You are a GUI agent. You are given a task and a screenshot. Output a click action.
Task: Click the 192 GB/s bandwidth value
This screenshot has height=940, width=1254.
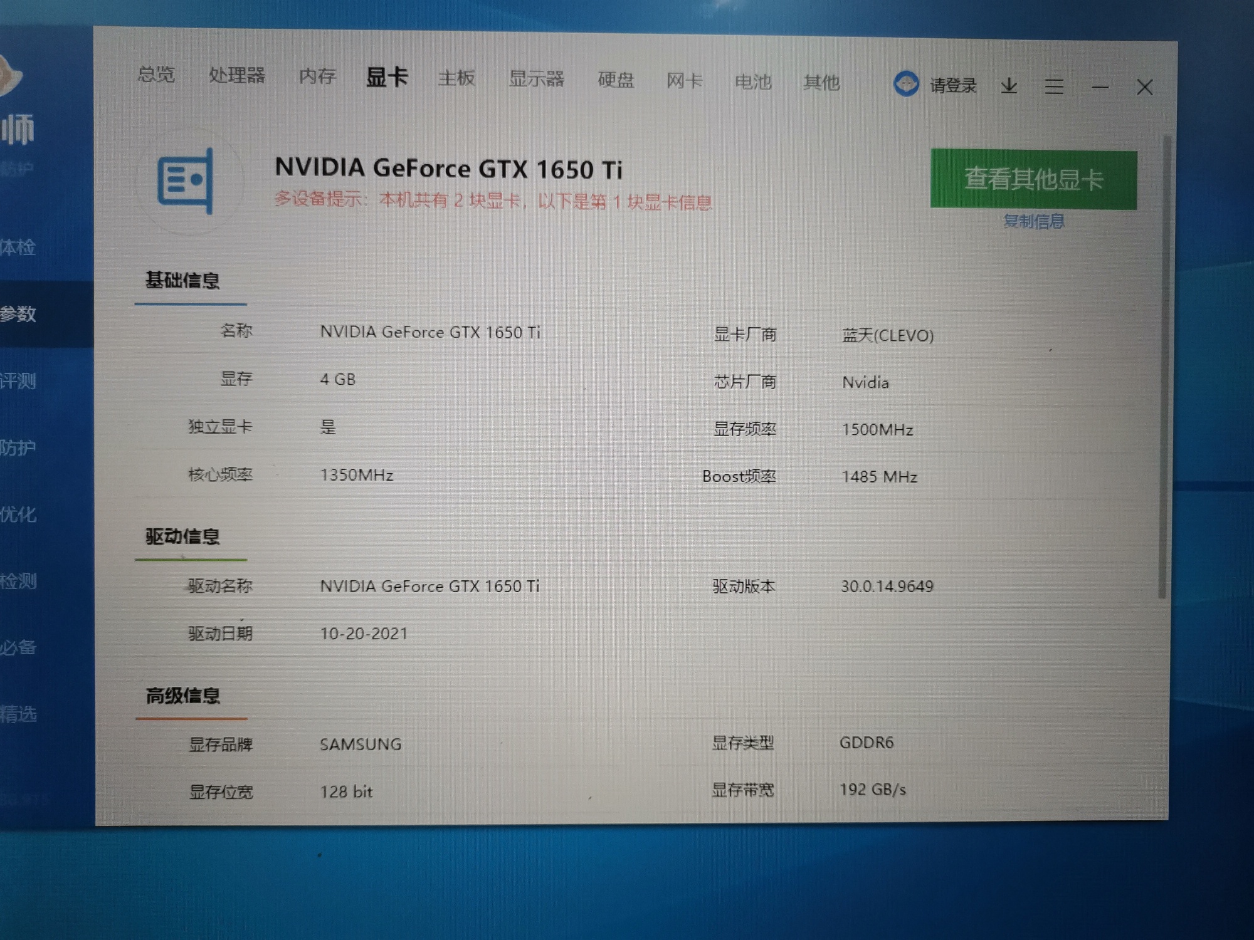(873, 790)
